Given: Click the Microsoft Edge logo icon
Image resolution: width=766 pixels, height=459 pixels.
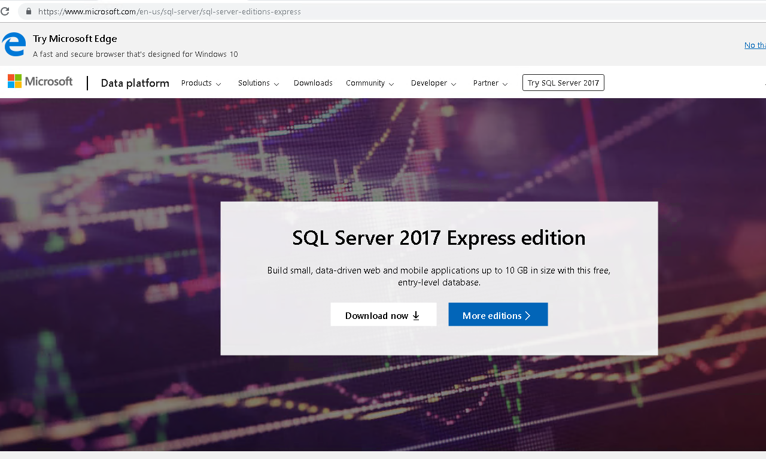Looking at the screenshot, I should pos(14,45).
